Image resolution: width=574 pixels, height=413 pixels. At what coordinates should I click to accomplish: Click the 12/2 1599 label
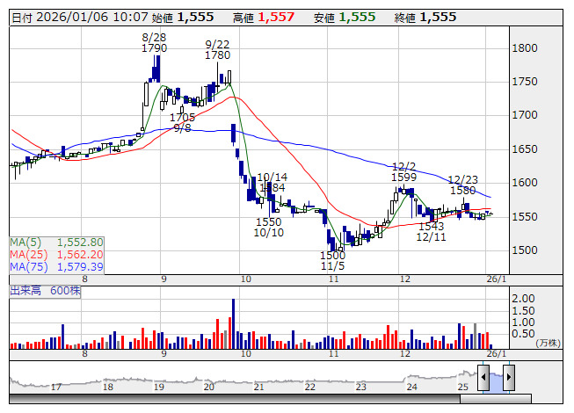pyautogui.click(x=403, y=172)
